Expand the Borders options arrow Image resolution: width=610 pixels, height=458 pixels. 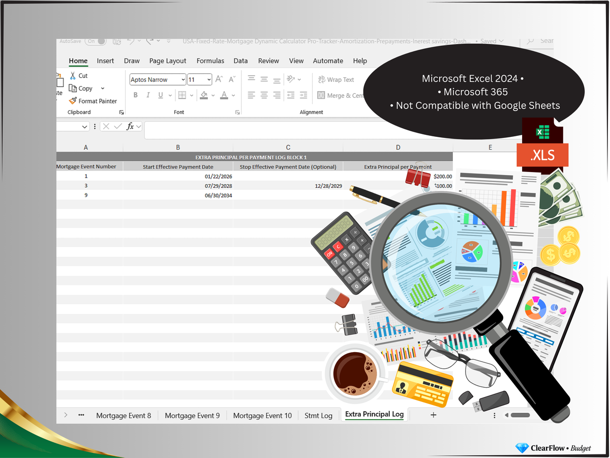pos(192,95)
